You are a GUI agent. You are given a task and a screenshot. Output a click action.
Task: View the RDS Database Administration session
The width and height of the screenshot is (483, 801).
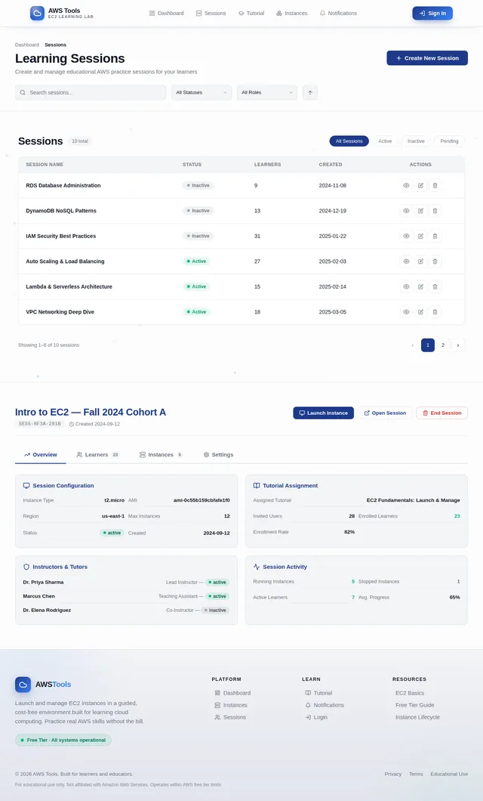pos(406,185)
